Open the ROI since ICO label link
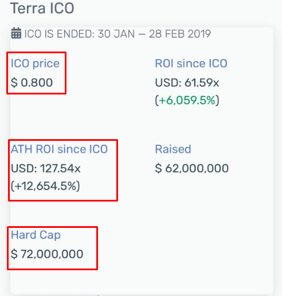This screenshot has width=282, height=296. tap(191, 64)
